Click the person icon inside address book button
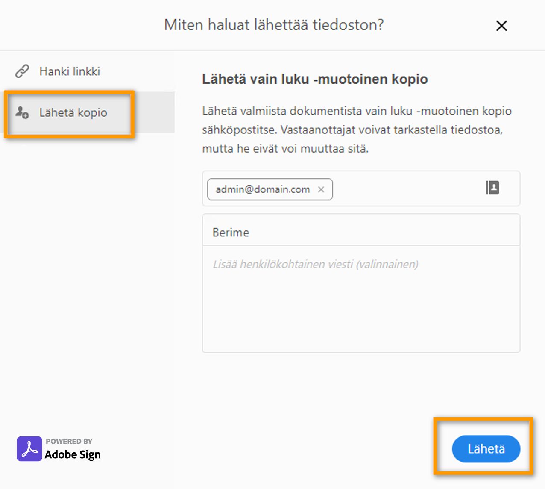545x489 pixels. (493, 188)
